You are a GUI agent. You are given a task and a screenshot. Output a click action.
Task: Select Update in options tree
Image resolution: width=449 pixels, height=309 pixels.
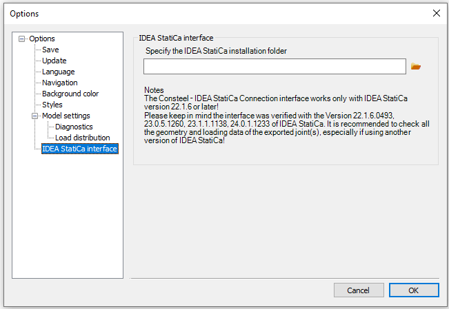pyautogui.click(x=54, y=61)
